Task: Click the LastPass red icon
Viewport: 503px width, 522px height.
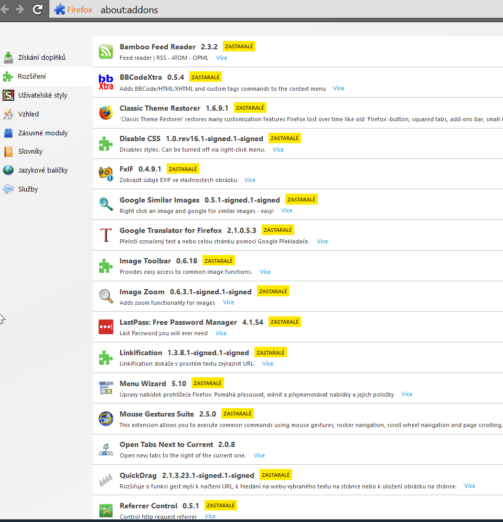Action: click(106, 327)
